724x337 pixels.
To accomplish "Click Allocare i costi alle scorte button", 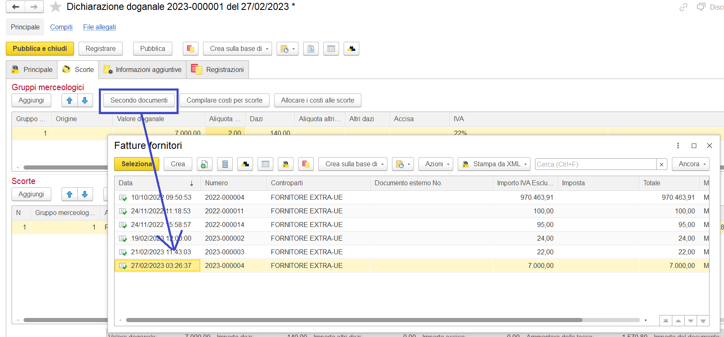I will [318, 100].
